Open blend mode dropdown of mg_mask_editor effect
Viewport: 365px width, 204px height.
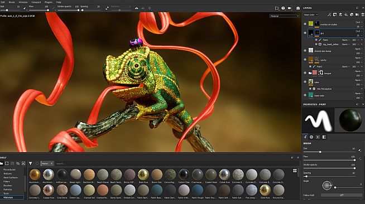tap(345, 44)
